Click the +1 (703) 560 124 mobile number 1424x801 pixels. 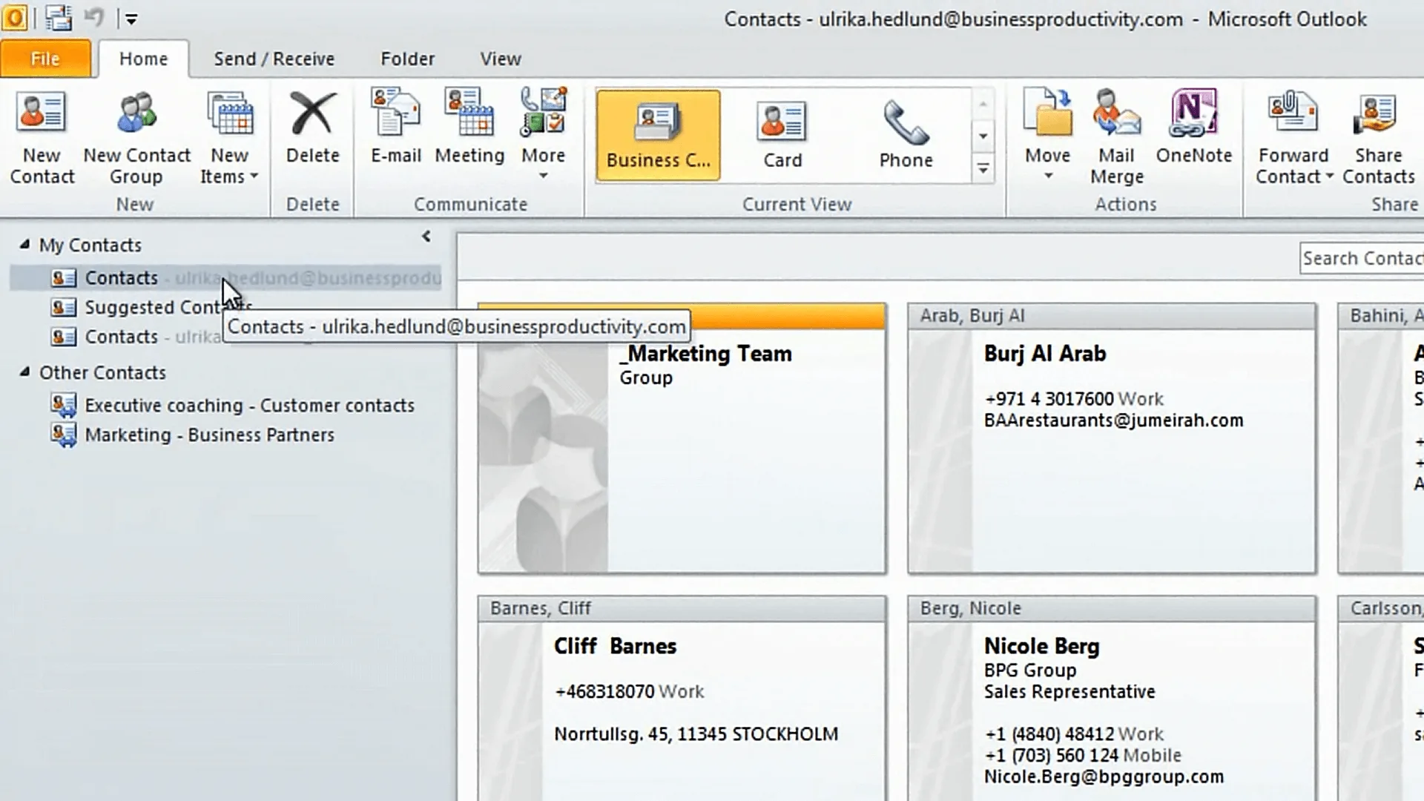coord(1052,755)
